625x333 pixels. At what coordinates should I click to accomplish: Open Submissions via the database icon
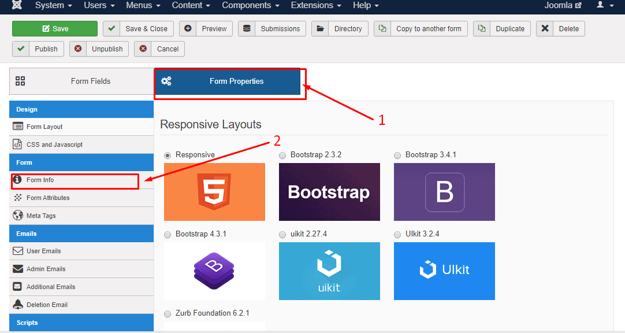tap(247, 28)
